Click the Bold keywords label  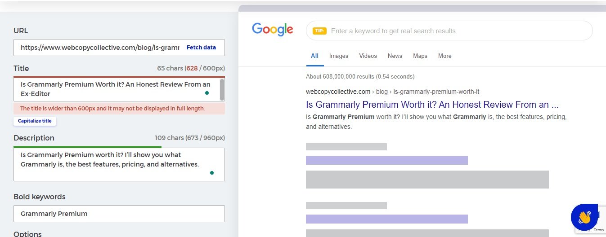pyautogui.click(x=39, y=197)
